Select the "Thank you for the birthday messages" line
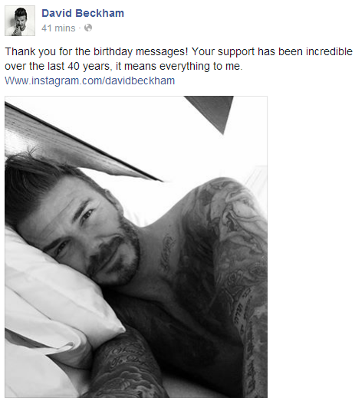The image size is (355, 404). tap(179, 51)
